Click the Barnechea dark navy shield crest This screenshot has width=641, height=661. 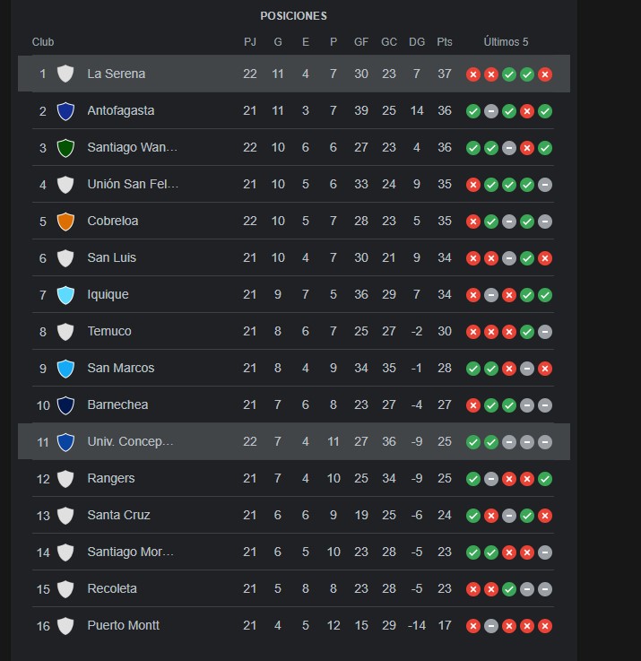click(x=65, y=405)
